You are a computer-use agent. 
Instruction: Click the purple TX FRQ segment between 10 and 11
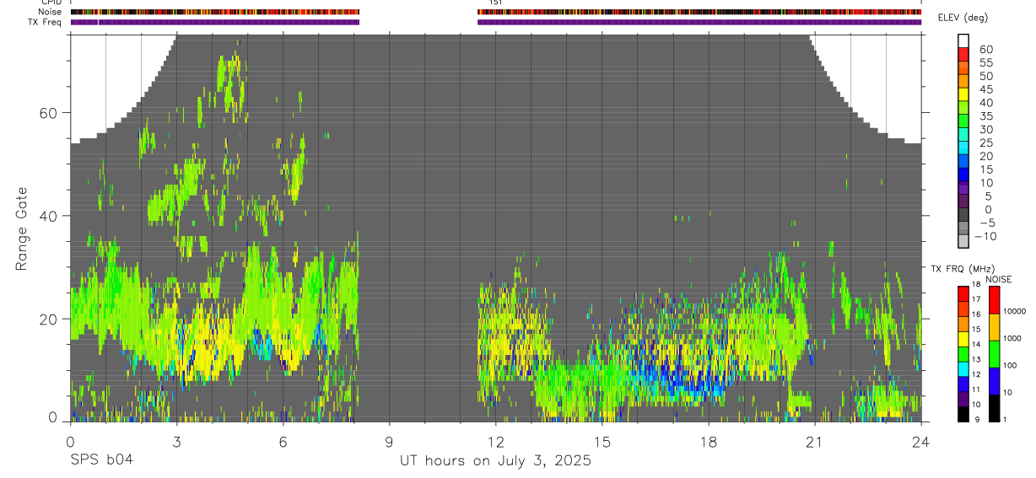point(963,399)
